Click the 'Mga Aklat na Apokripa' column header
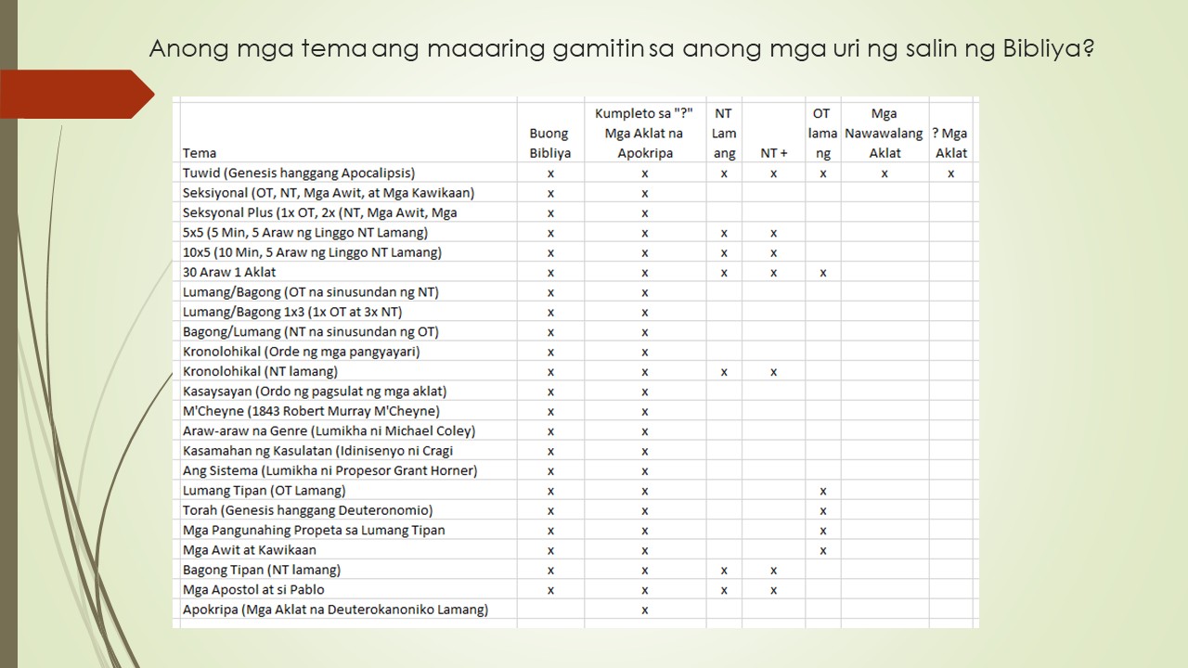This screenshot has width=1188, height=668. 644,134
